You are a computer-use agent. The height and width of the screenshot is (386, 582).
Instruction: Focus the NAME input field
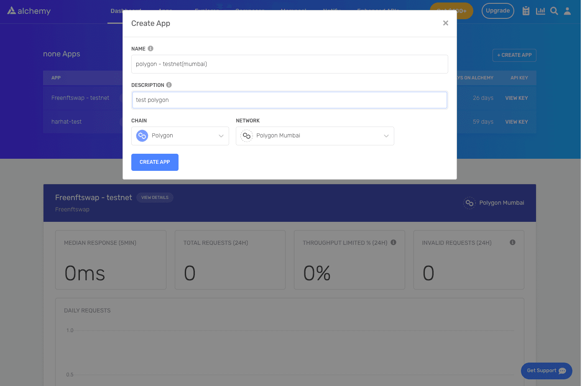click(290, 64)
